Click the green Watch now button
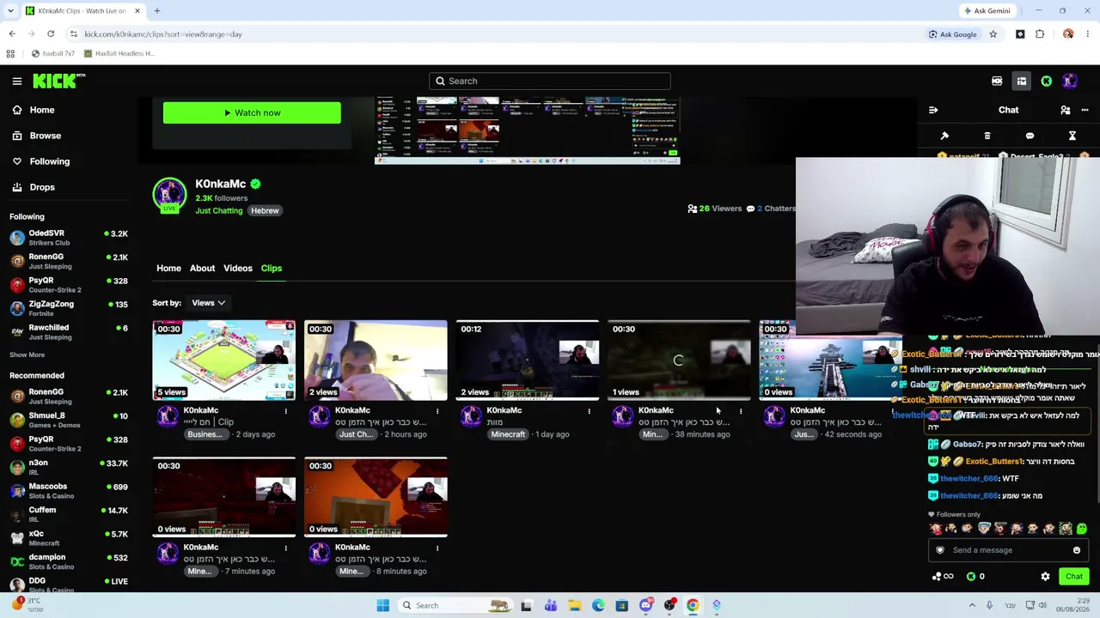 click(x=252, y=112)
